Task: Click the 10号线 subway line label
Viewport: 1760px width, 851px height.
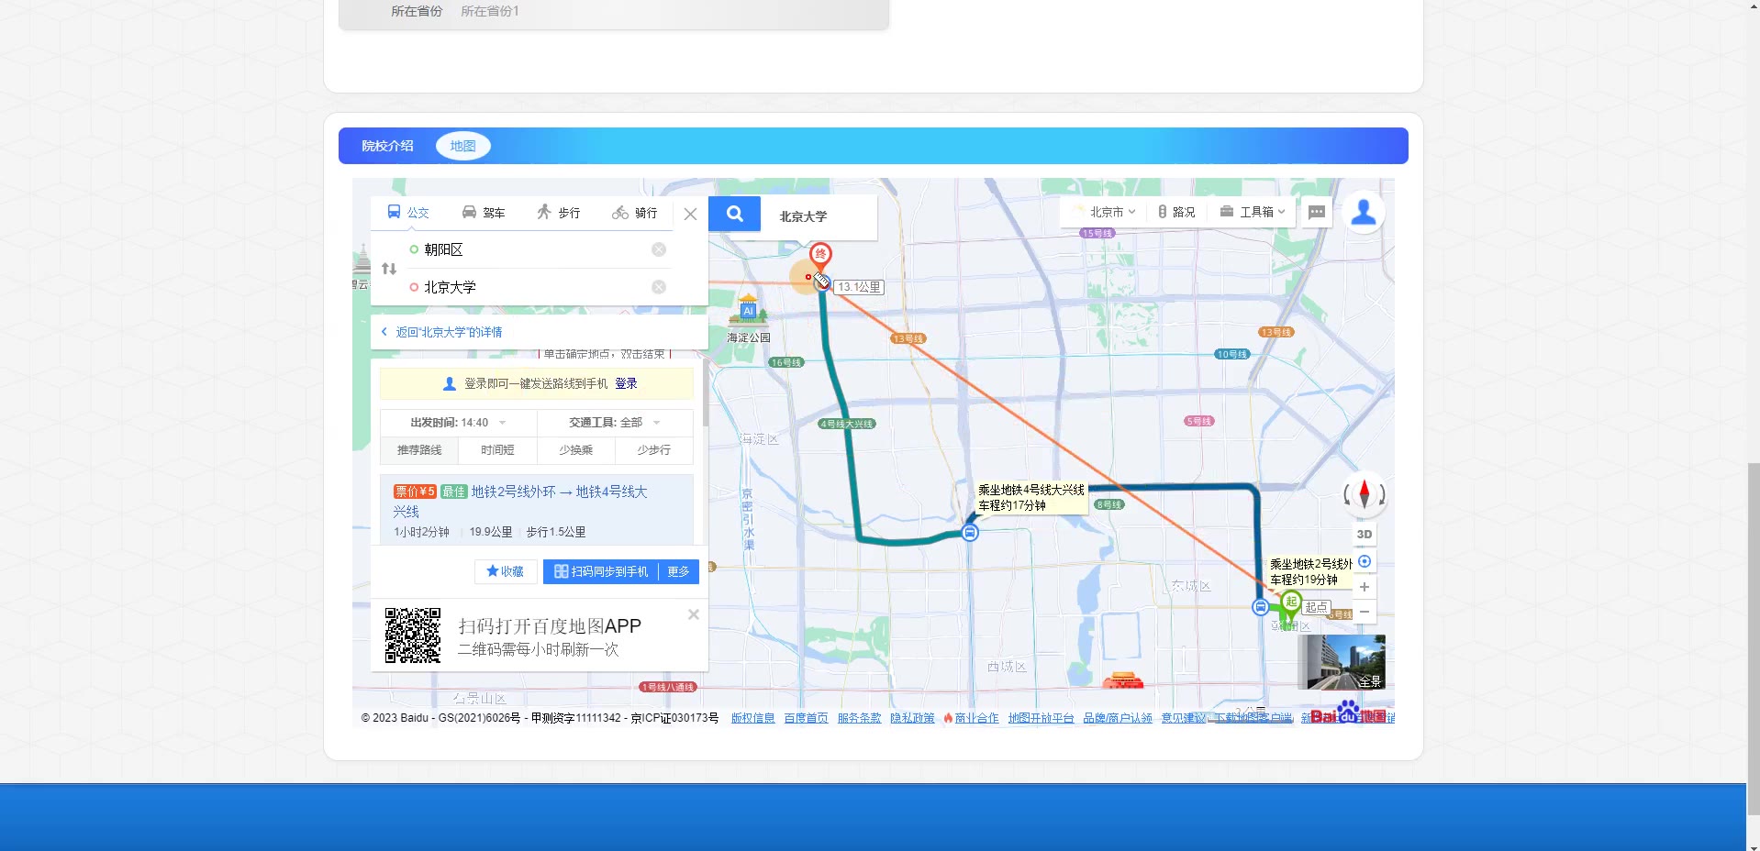Action: click(1231, 354)
